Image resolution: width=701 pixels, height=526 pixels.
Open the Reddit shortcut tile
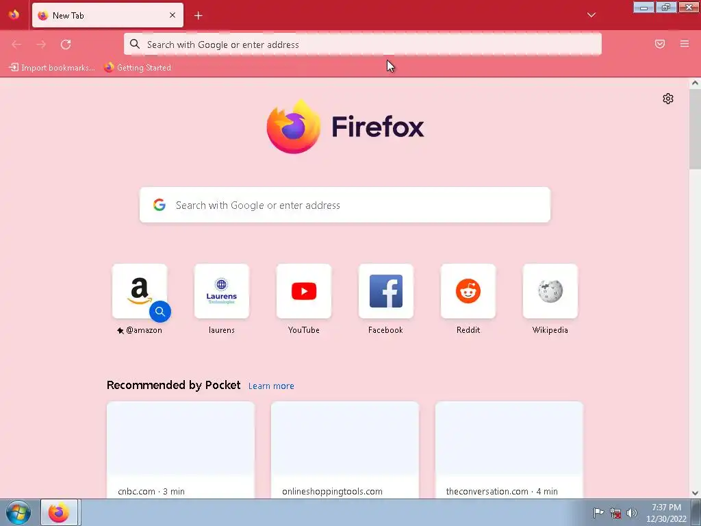pyautogui.click(x=468, y=291)
